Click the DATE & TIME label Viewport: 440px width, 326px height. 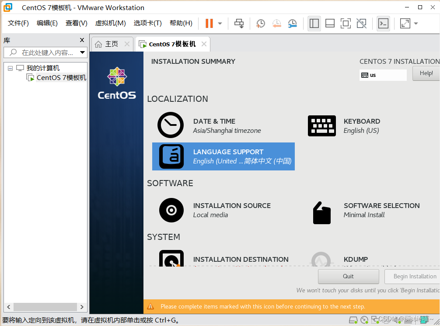[214, 121]
